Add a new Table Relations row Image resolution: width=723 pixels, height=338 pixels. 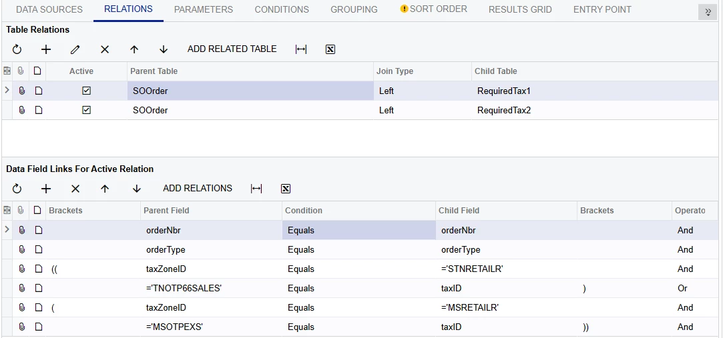(46, 49)
